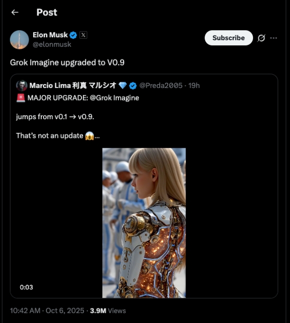
Task: Open Elon Musk's profile avatar
Action: (20, 40)
